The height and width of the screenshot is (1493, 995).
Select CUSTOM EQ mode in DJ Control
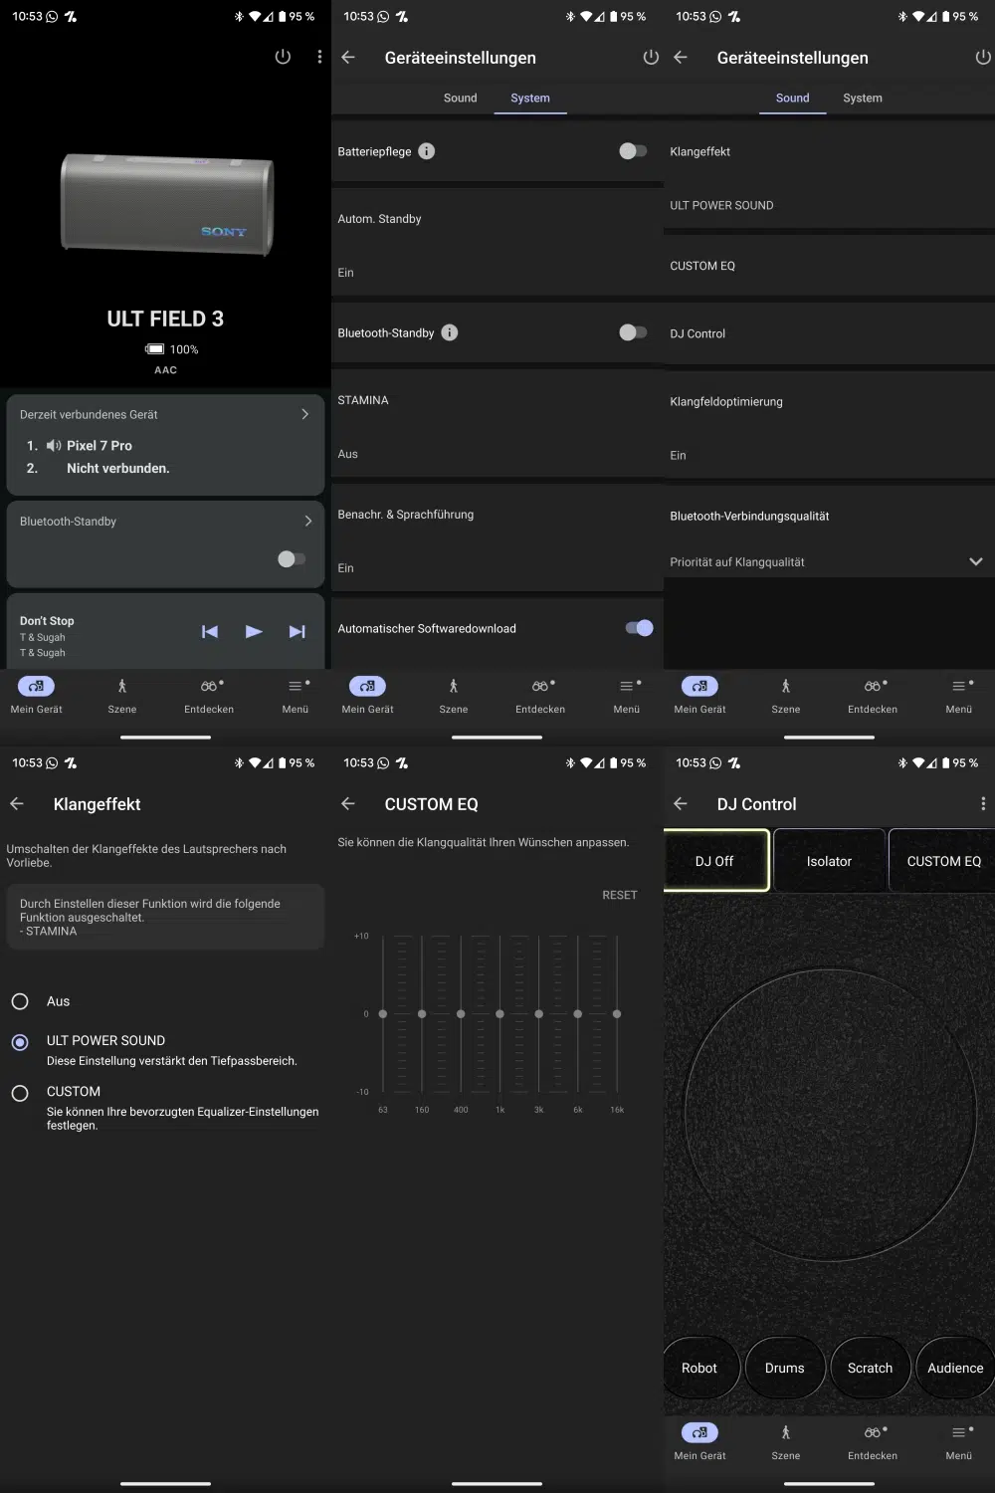(943, 860)
